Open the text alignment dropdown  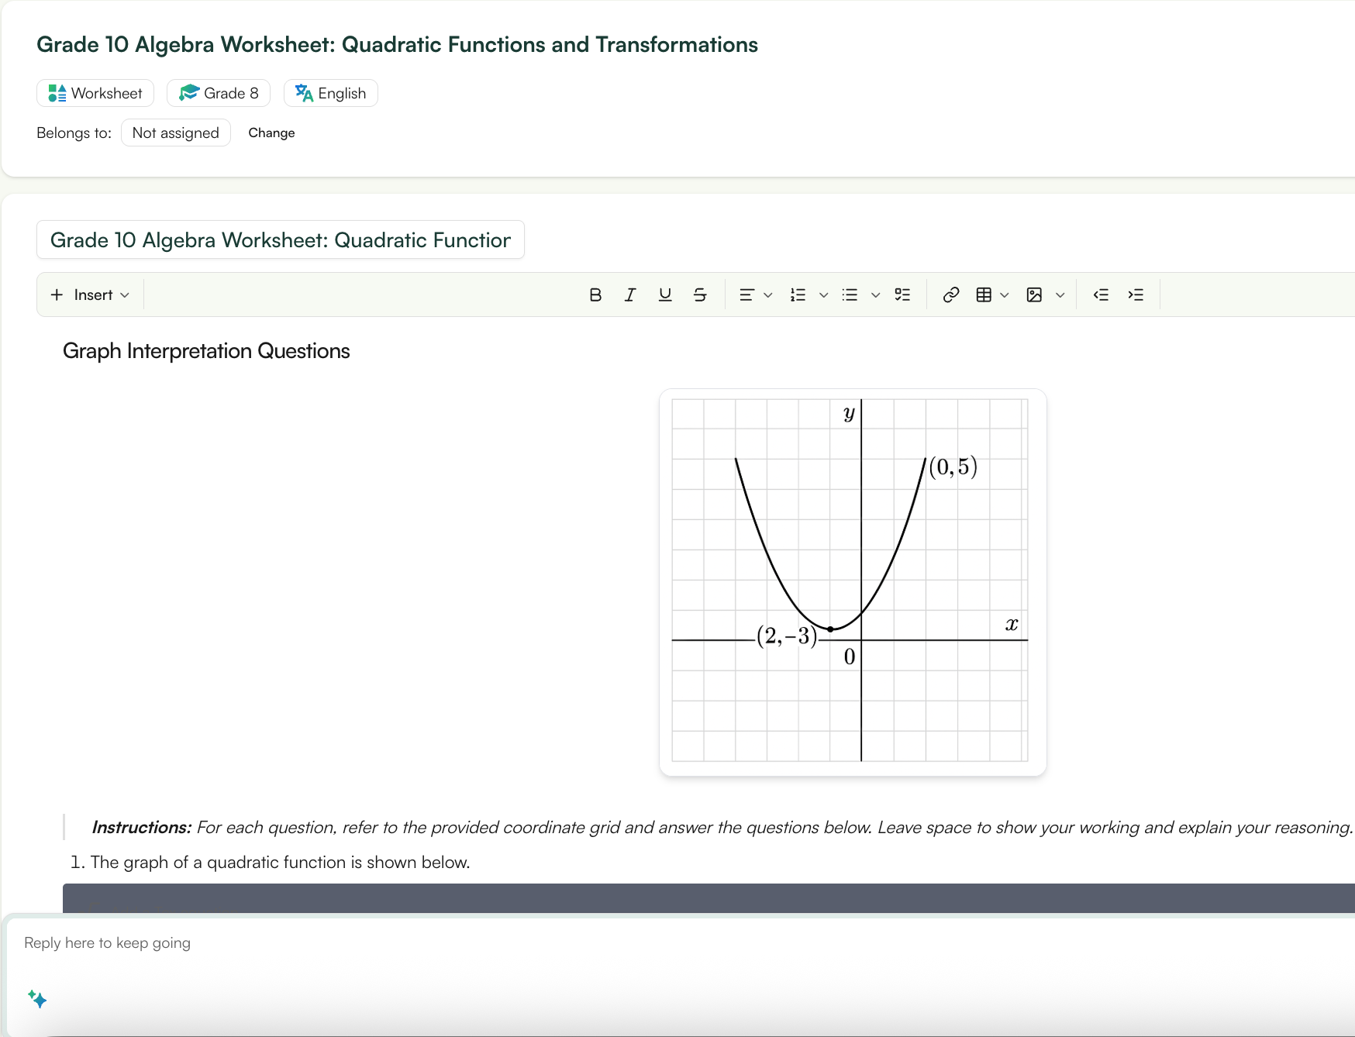pyautogui.click(x=767, y=295)
